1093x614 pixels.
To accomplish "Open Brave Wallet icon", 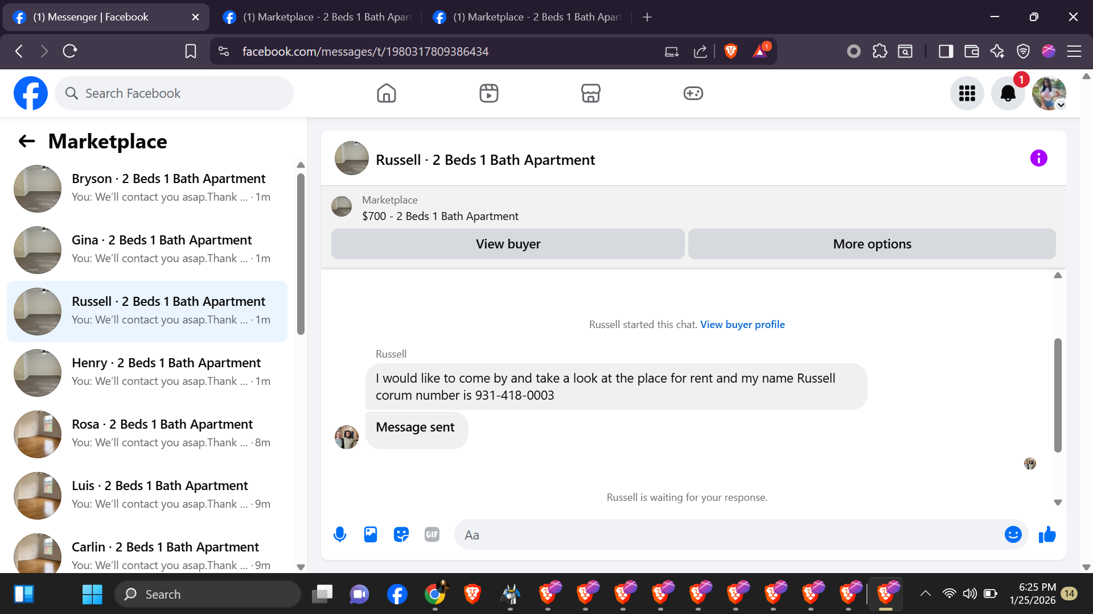I will point(971,51).
